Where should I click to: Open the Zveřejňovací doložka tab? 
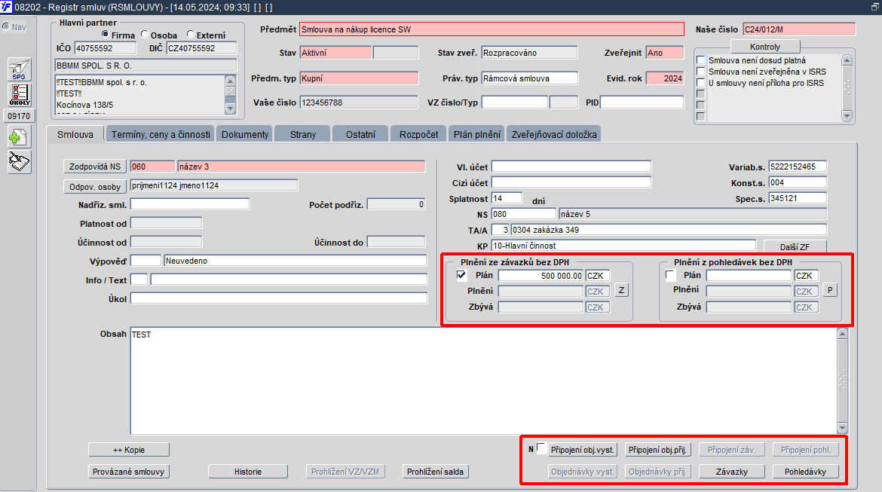(554, 134)
